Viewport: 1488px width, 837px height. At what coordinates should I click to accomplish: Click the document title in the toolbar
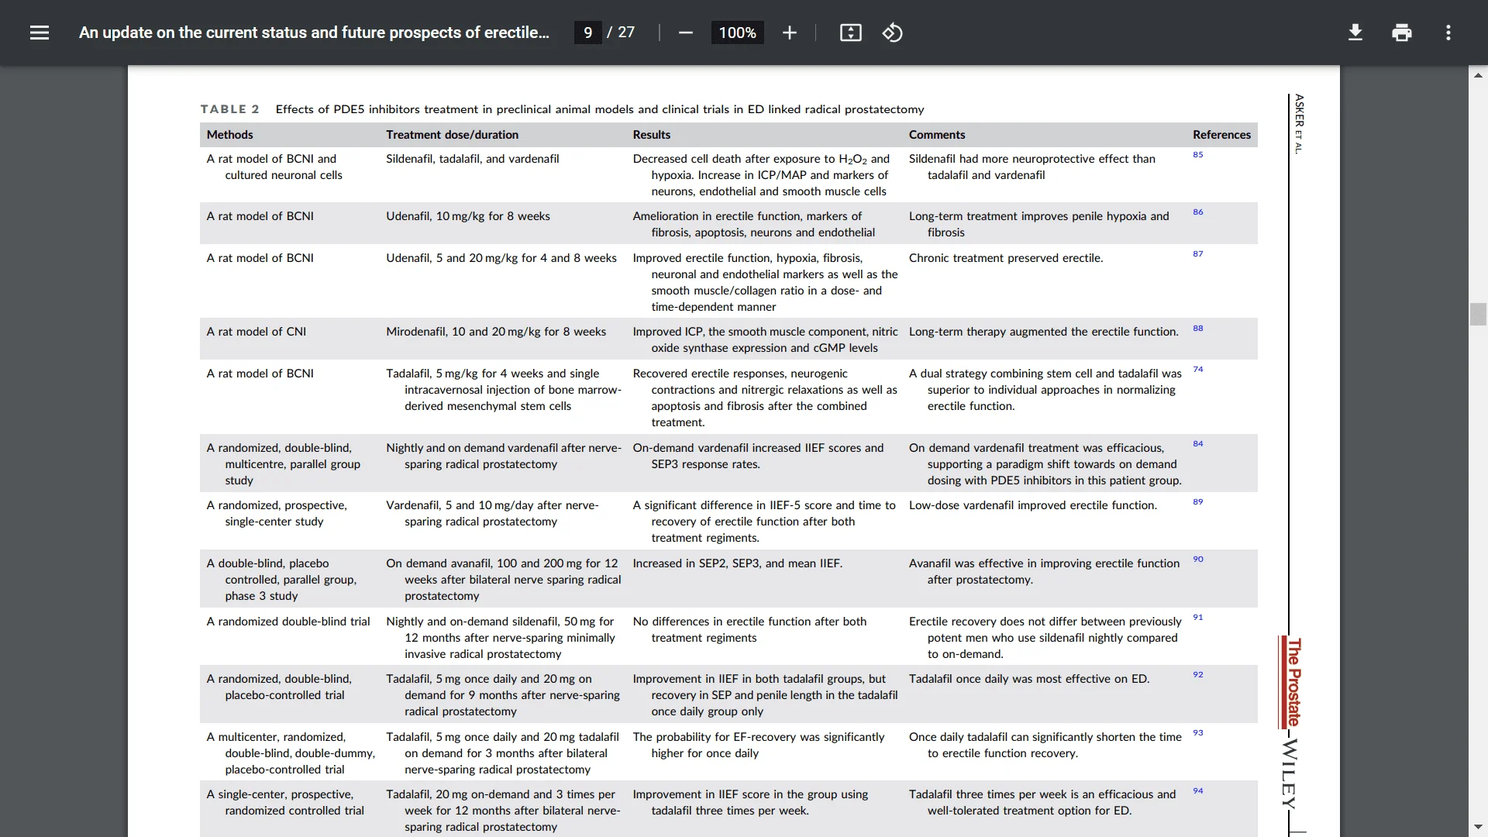coord(314,33)
